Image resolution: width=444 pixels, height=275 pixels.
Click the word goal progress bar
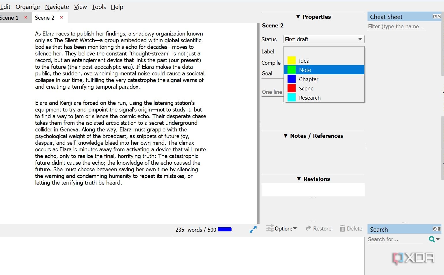pyautogui.click(x=225, y=229)
